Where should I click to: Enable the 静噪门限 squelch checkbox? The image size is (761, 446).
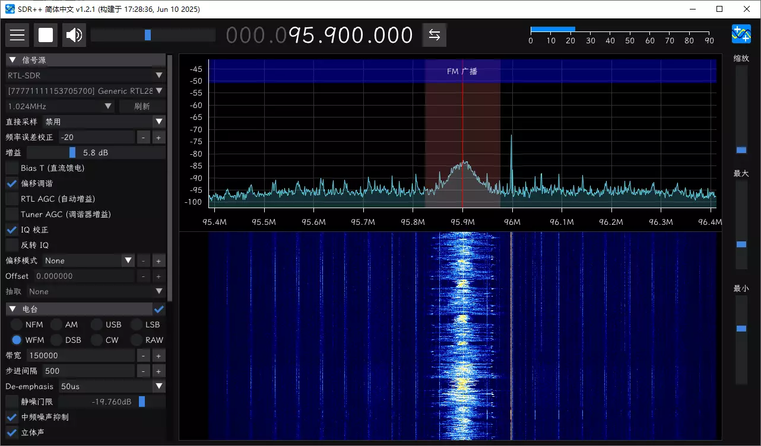tap(12, 402)
